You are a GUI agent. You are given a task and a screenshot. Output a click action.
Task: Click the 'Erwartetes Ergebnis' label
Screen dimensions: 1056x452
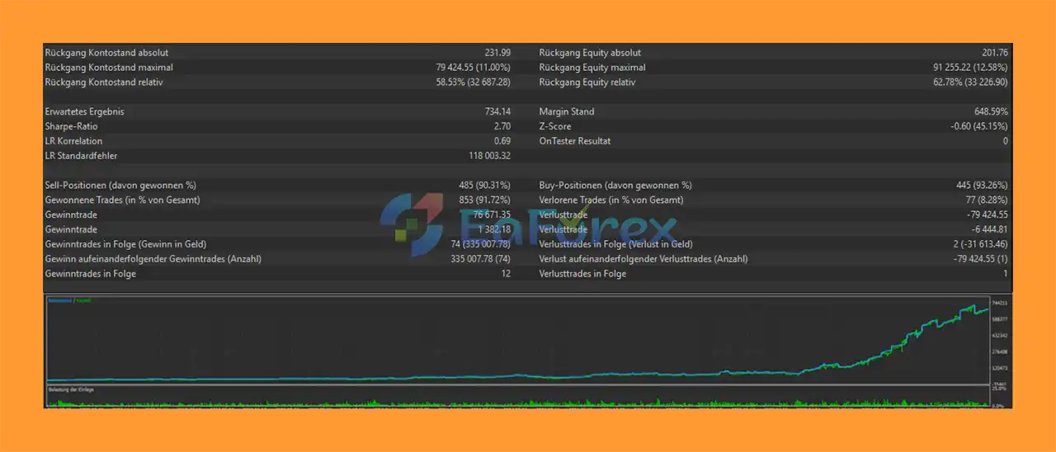click(x=84, y=111)
